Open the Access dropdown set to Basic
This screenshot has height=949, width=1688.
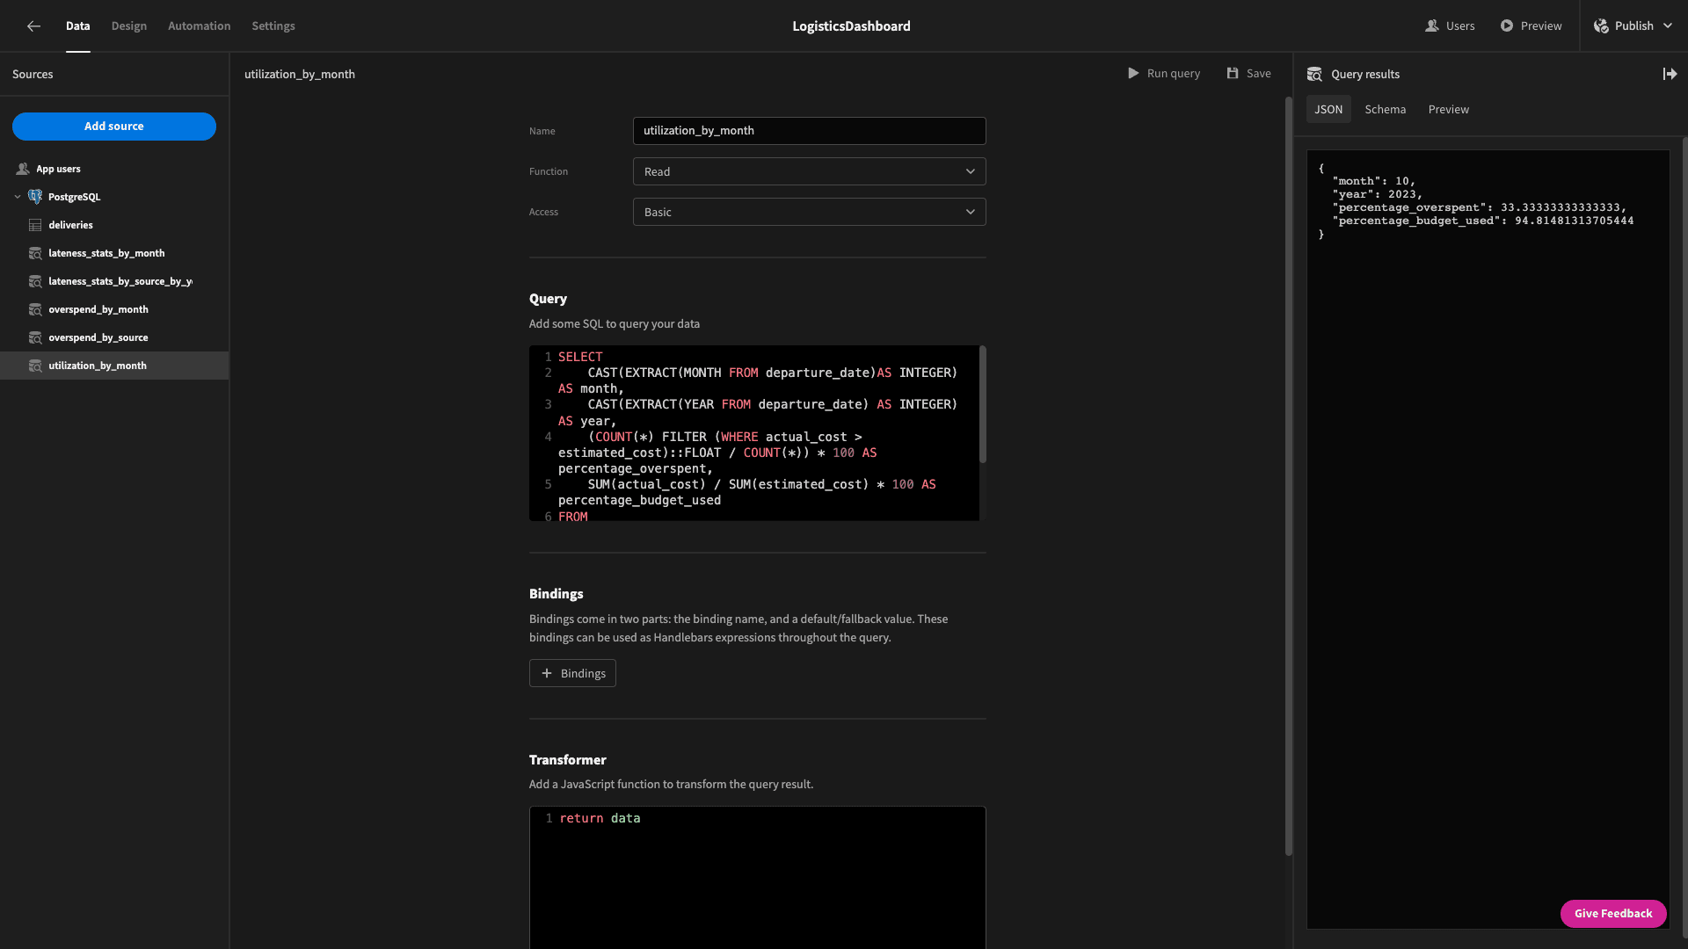point(809,213)
